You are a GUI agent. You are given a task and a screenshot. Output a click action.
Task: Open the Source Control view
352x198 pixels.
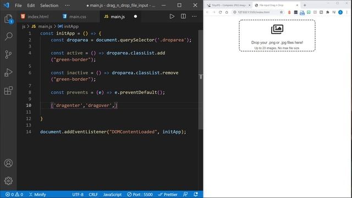pos(8,54)
